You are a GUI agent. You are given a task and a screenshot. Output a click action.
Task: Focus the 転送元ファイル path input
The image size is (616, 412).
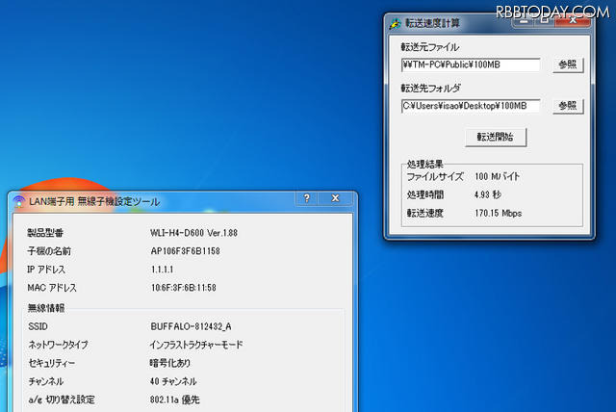(x=471, y=64)
